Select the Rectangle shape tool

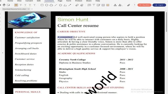coord(42,5)
